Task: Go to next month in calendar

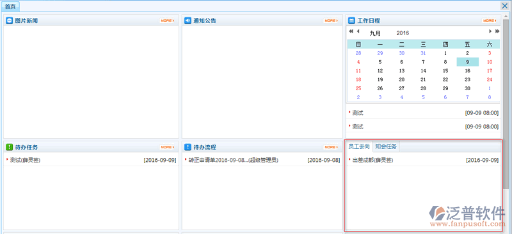Action: pyautogui.click(x=490, y=31)
